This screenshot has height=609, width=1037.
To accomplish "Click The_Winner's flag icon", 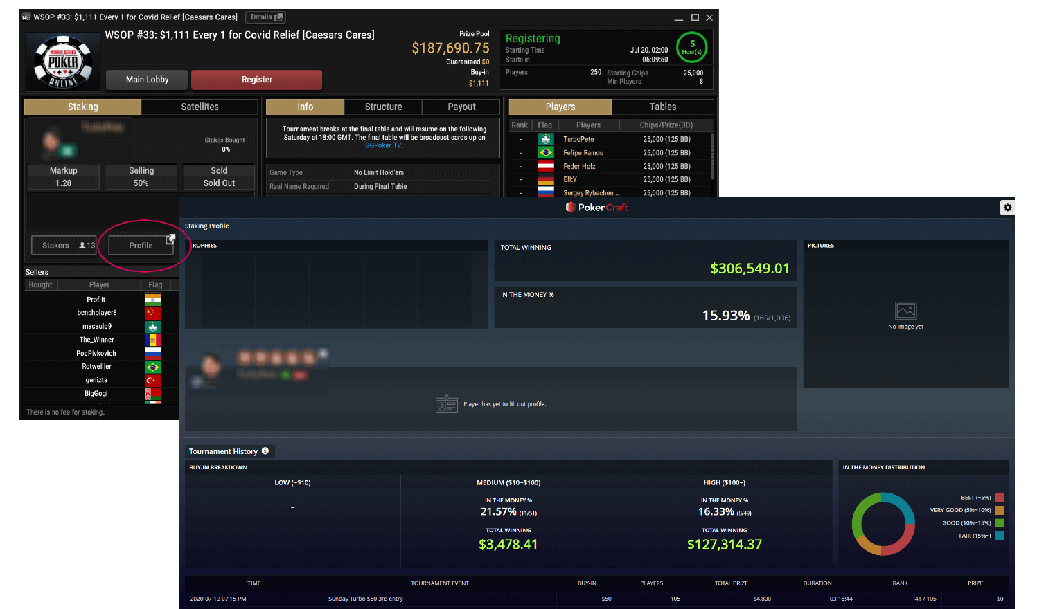I will [152, 340].
